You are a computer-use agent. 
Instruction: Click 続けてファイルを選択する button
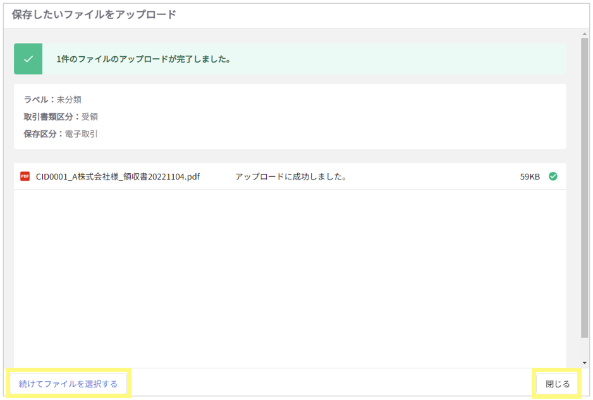(68, 384)
